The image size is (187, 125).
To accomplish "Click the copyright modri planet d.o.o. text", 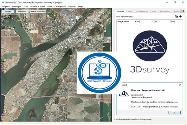I will [154, 107].
